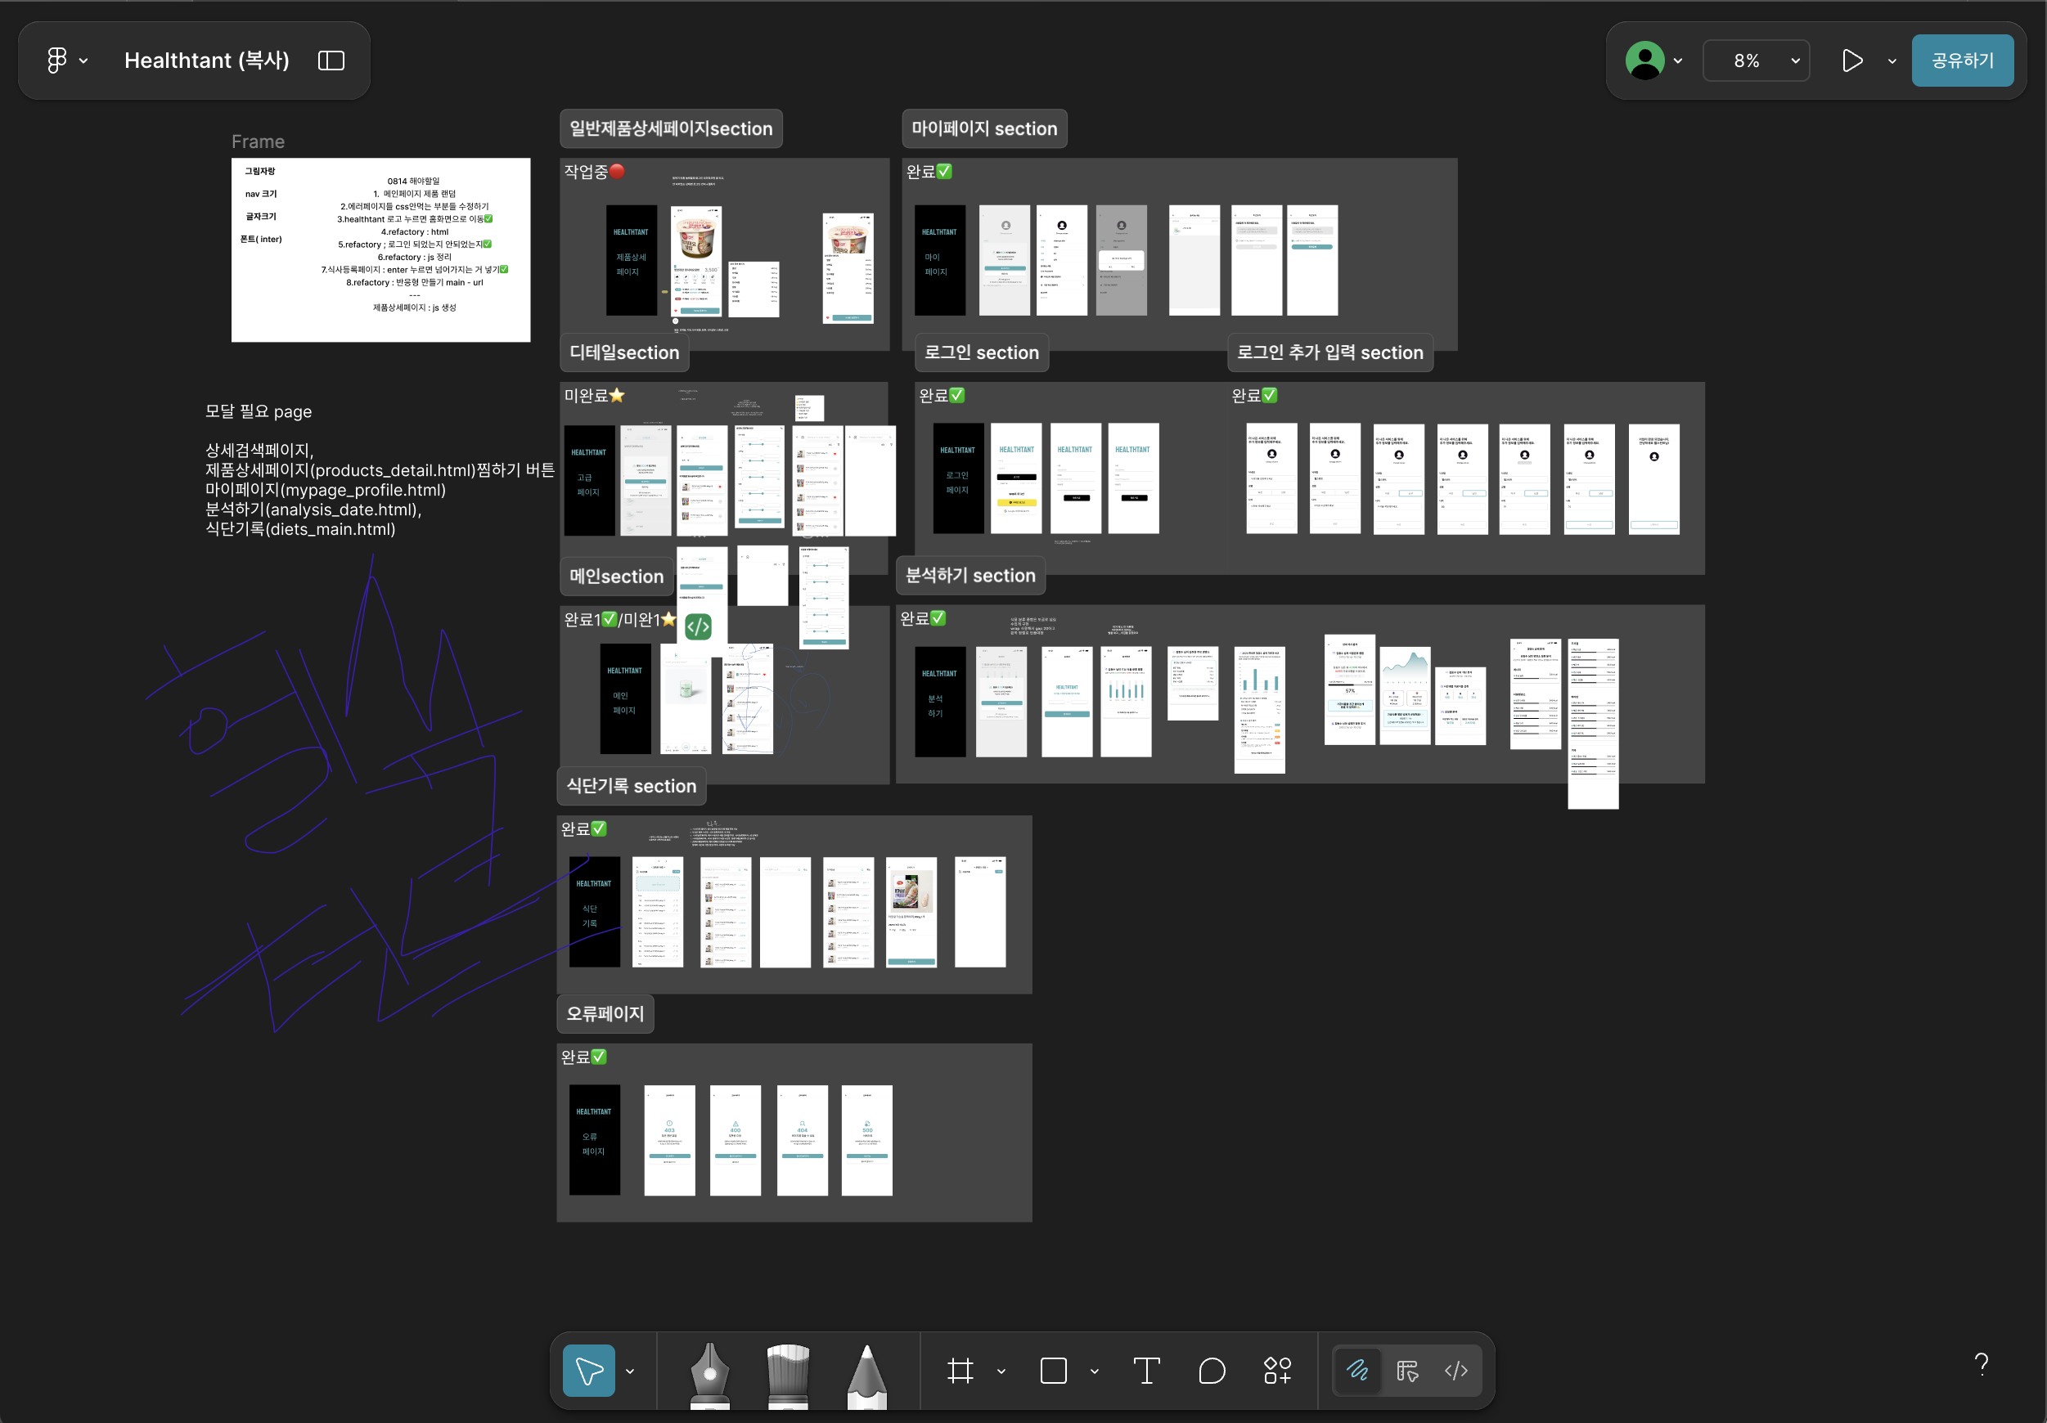Expand the 8% zoom level dropdown
The width and height of the screenshot is (2047, 1423).
[1756, 61]
